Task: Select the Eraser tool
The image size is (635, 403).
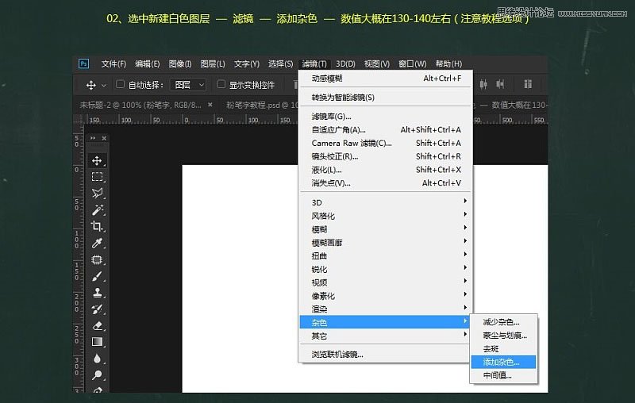Action: [x=98, y=325]
